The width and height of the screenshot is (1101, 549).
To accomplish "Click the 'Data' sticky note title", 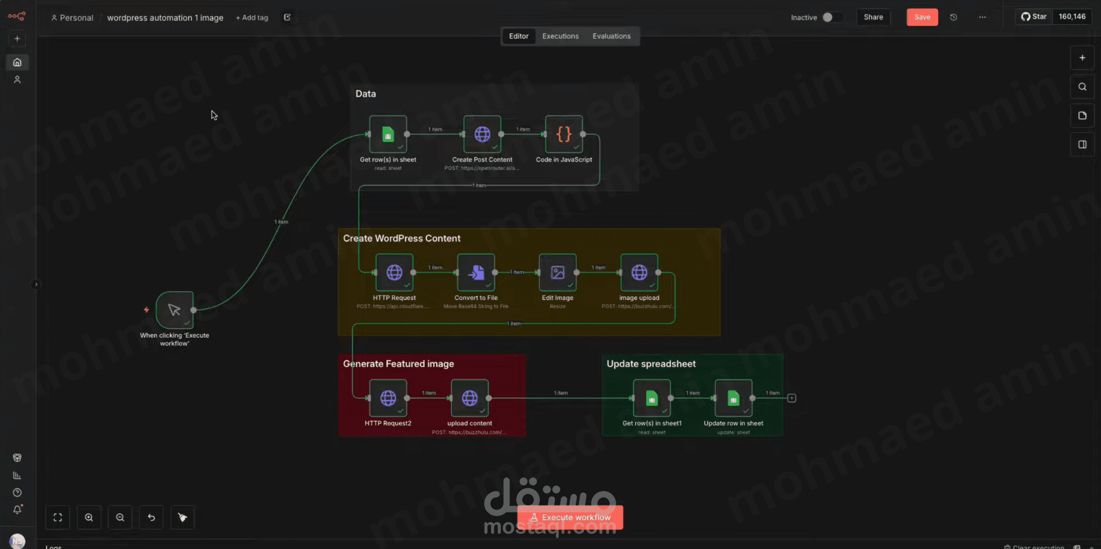I will tap(366, 94).
